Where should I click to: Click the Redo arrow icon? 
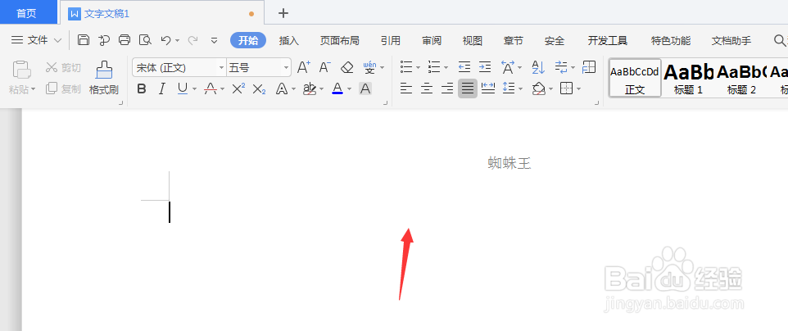[192, 40]
